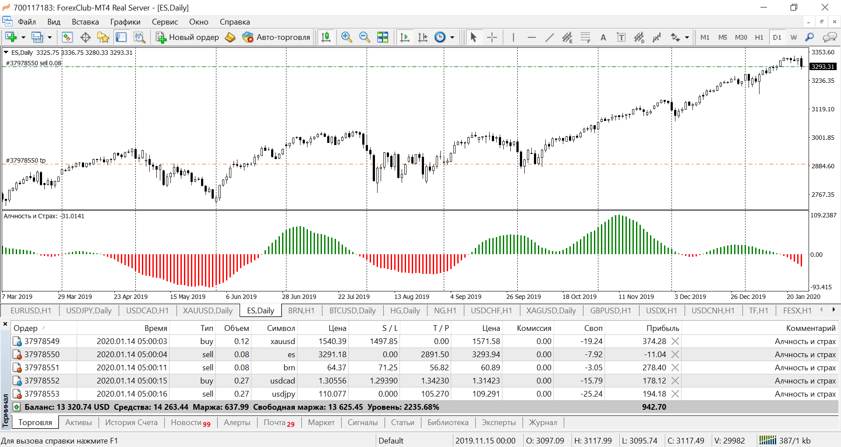Viewport: 841px width, 447px height.
Task: Toggle M5 timeframe
Action: coord(723,37)
